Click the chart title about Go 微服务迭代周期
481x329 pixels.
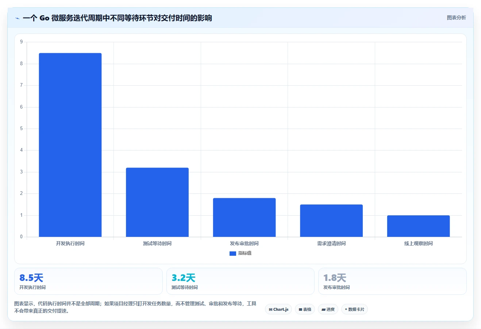117,18
